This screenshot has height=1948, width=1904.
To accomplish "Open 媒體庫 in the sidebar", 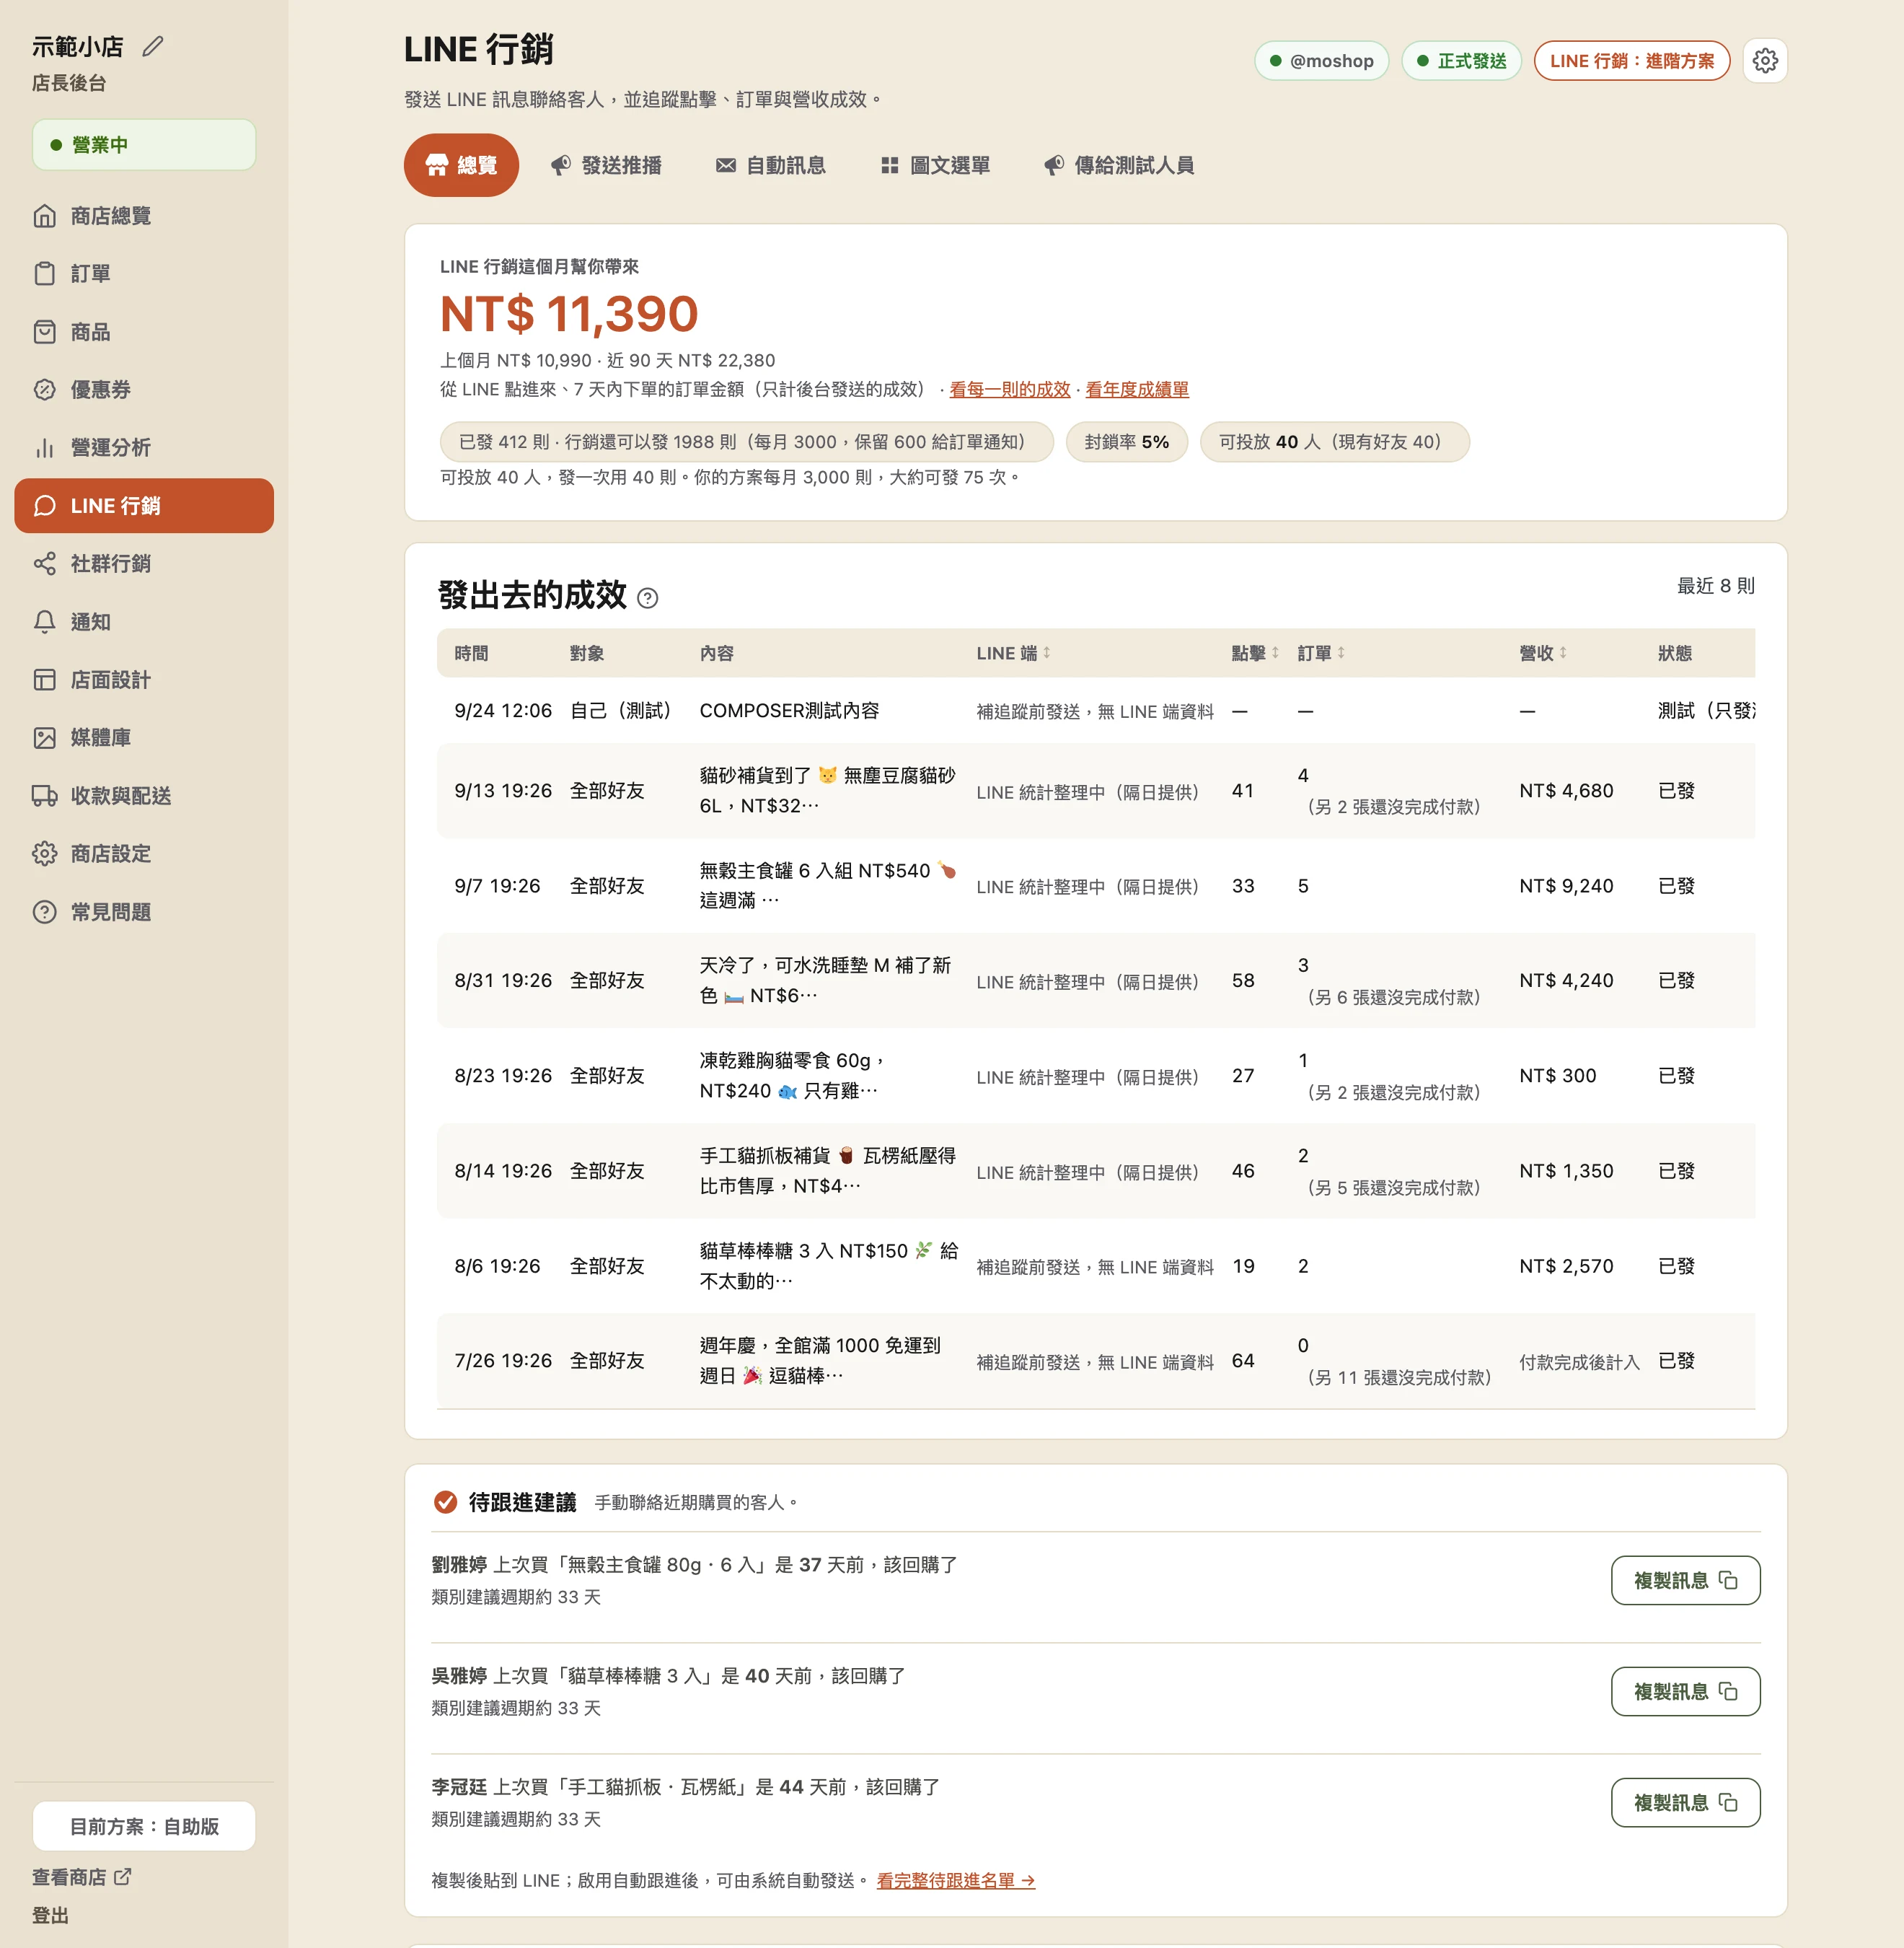I will pos(144,738).
